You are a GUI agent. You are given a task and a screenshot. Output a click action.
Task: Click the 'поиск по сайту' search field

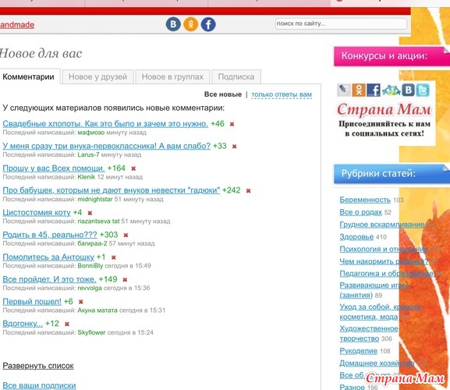click(x=341, y=24)
